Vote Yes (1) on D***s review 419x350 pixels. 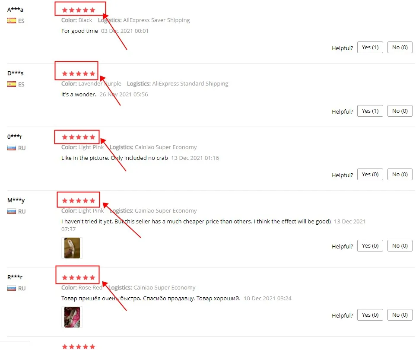[x=370, y=111]
